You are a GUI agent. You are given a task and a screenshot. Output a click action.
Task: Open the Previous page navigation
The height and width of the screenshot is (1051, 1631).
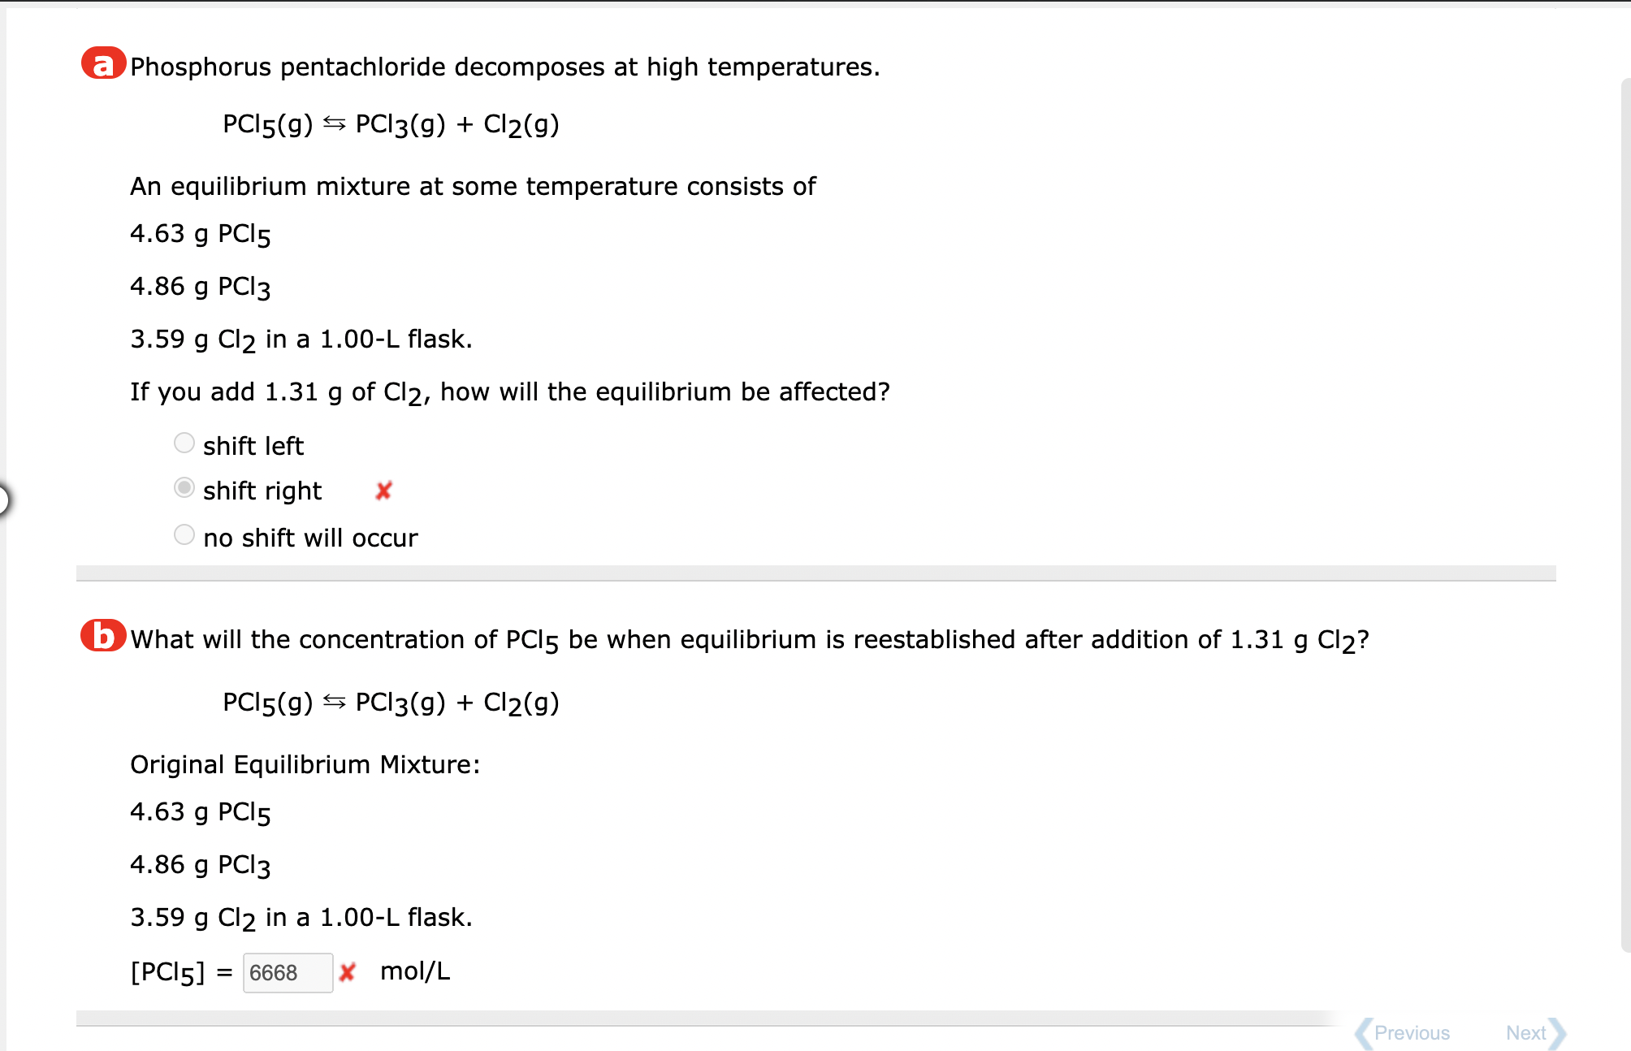pos(1413,1032)
